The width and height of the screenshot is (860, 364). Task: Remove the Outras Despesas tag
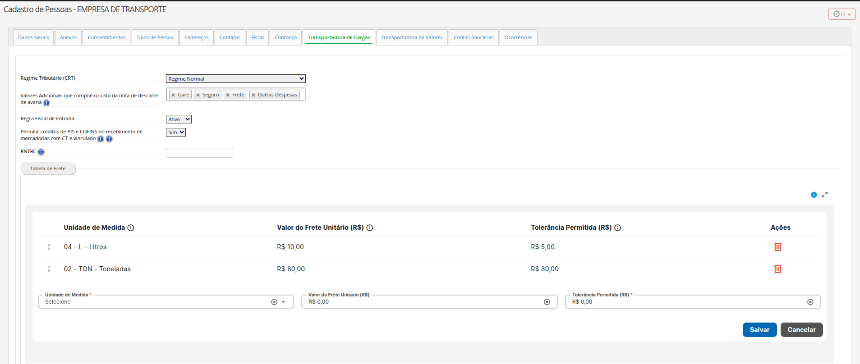253,95
